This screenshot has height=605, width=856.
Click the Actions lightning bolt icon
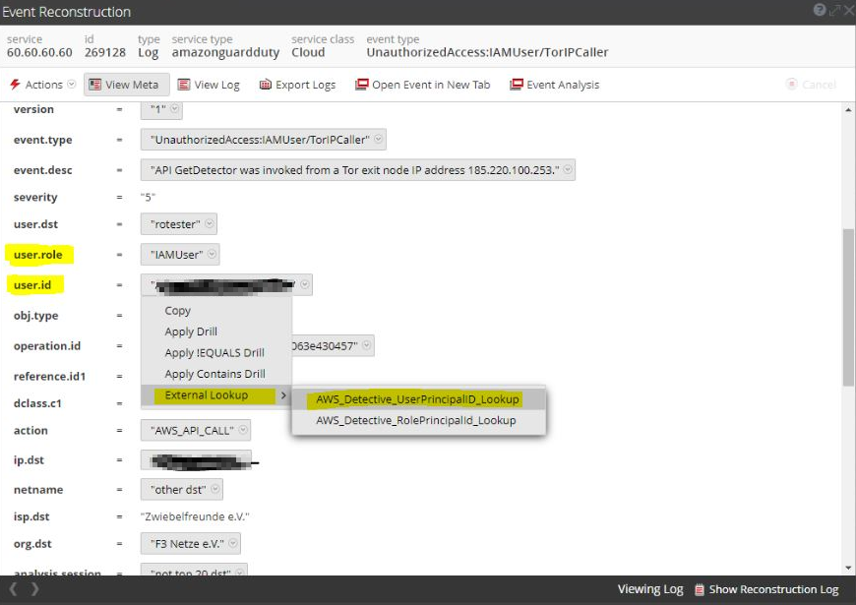16,84
